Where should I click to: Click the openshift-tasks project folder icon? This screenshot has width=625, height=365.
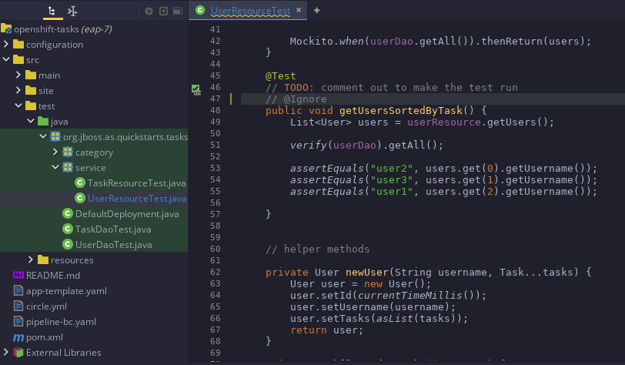pos(6,28)
